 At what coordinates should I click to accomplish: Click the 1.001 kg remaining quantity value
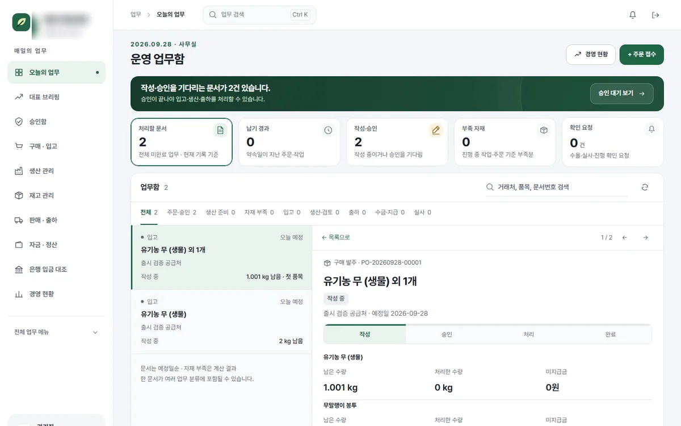[340, 388]
